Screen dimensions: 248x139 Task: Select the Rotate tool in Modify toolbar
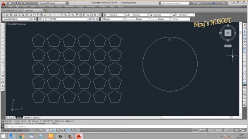coord(245,45)
